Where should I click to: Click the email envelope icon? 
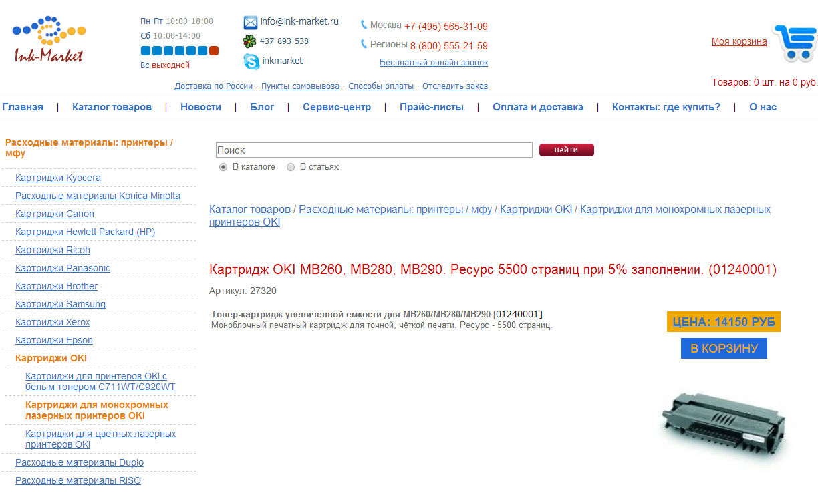(250, 23)
